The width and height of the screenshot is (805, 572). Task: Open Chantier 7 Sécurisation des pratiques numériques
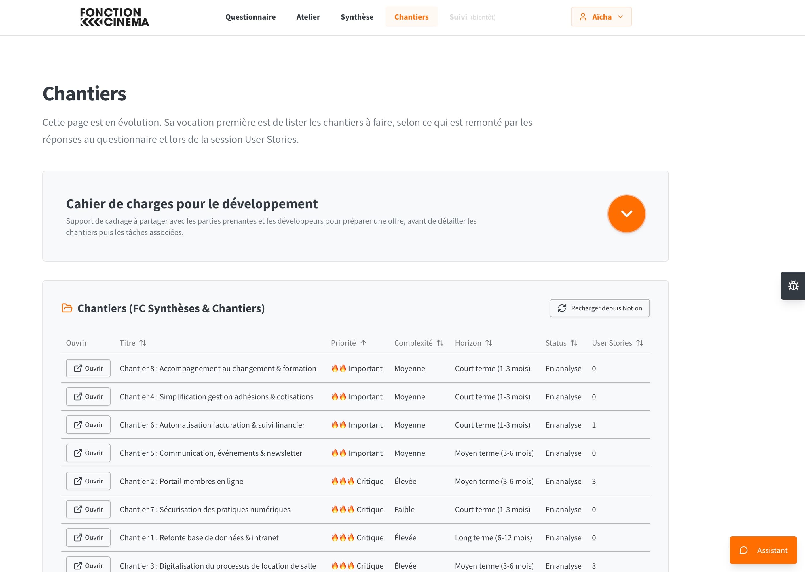coord(88,509)
